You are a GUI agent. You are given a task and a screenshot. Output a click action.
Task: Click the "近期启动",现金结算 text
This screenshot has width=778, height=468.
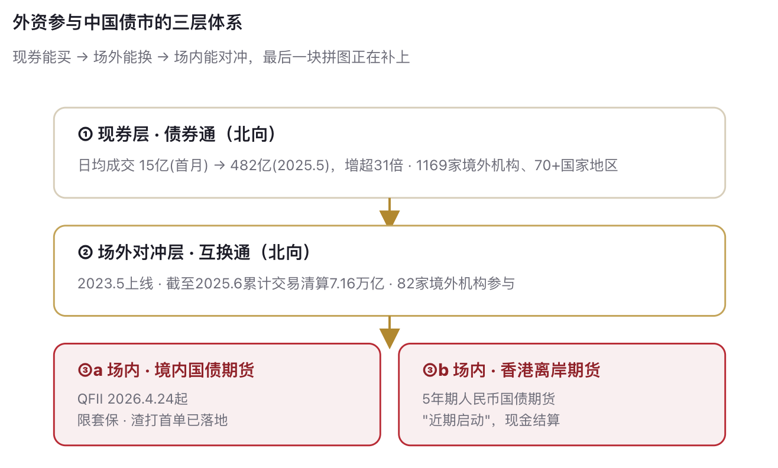point(491,420)
